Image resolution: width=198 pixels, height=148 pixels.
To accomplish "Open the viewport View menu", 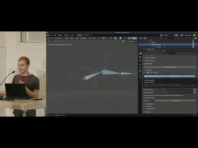I will point(67,38).
